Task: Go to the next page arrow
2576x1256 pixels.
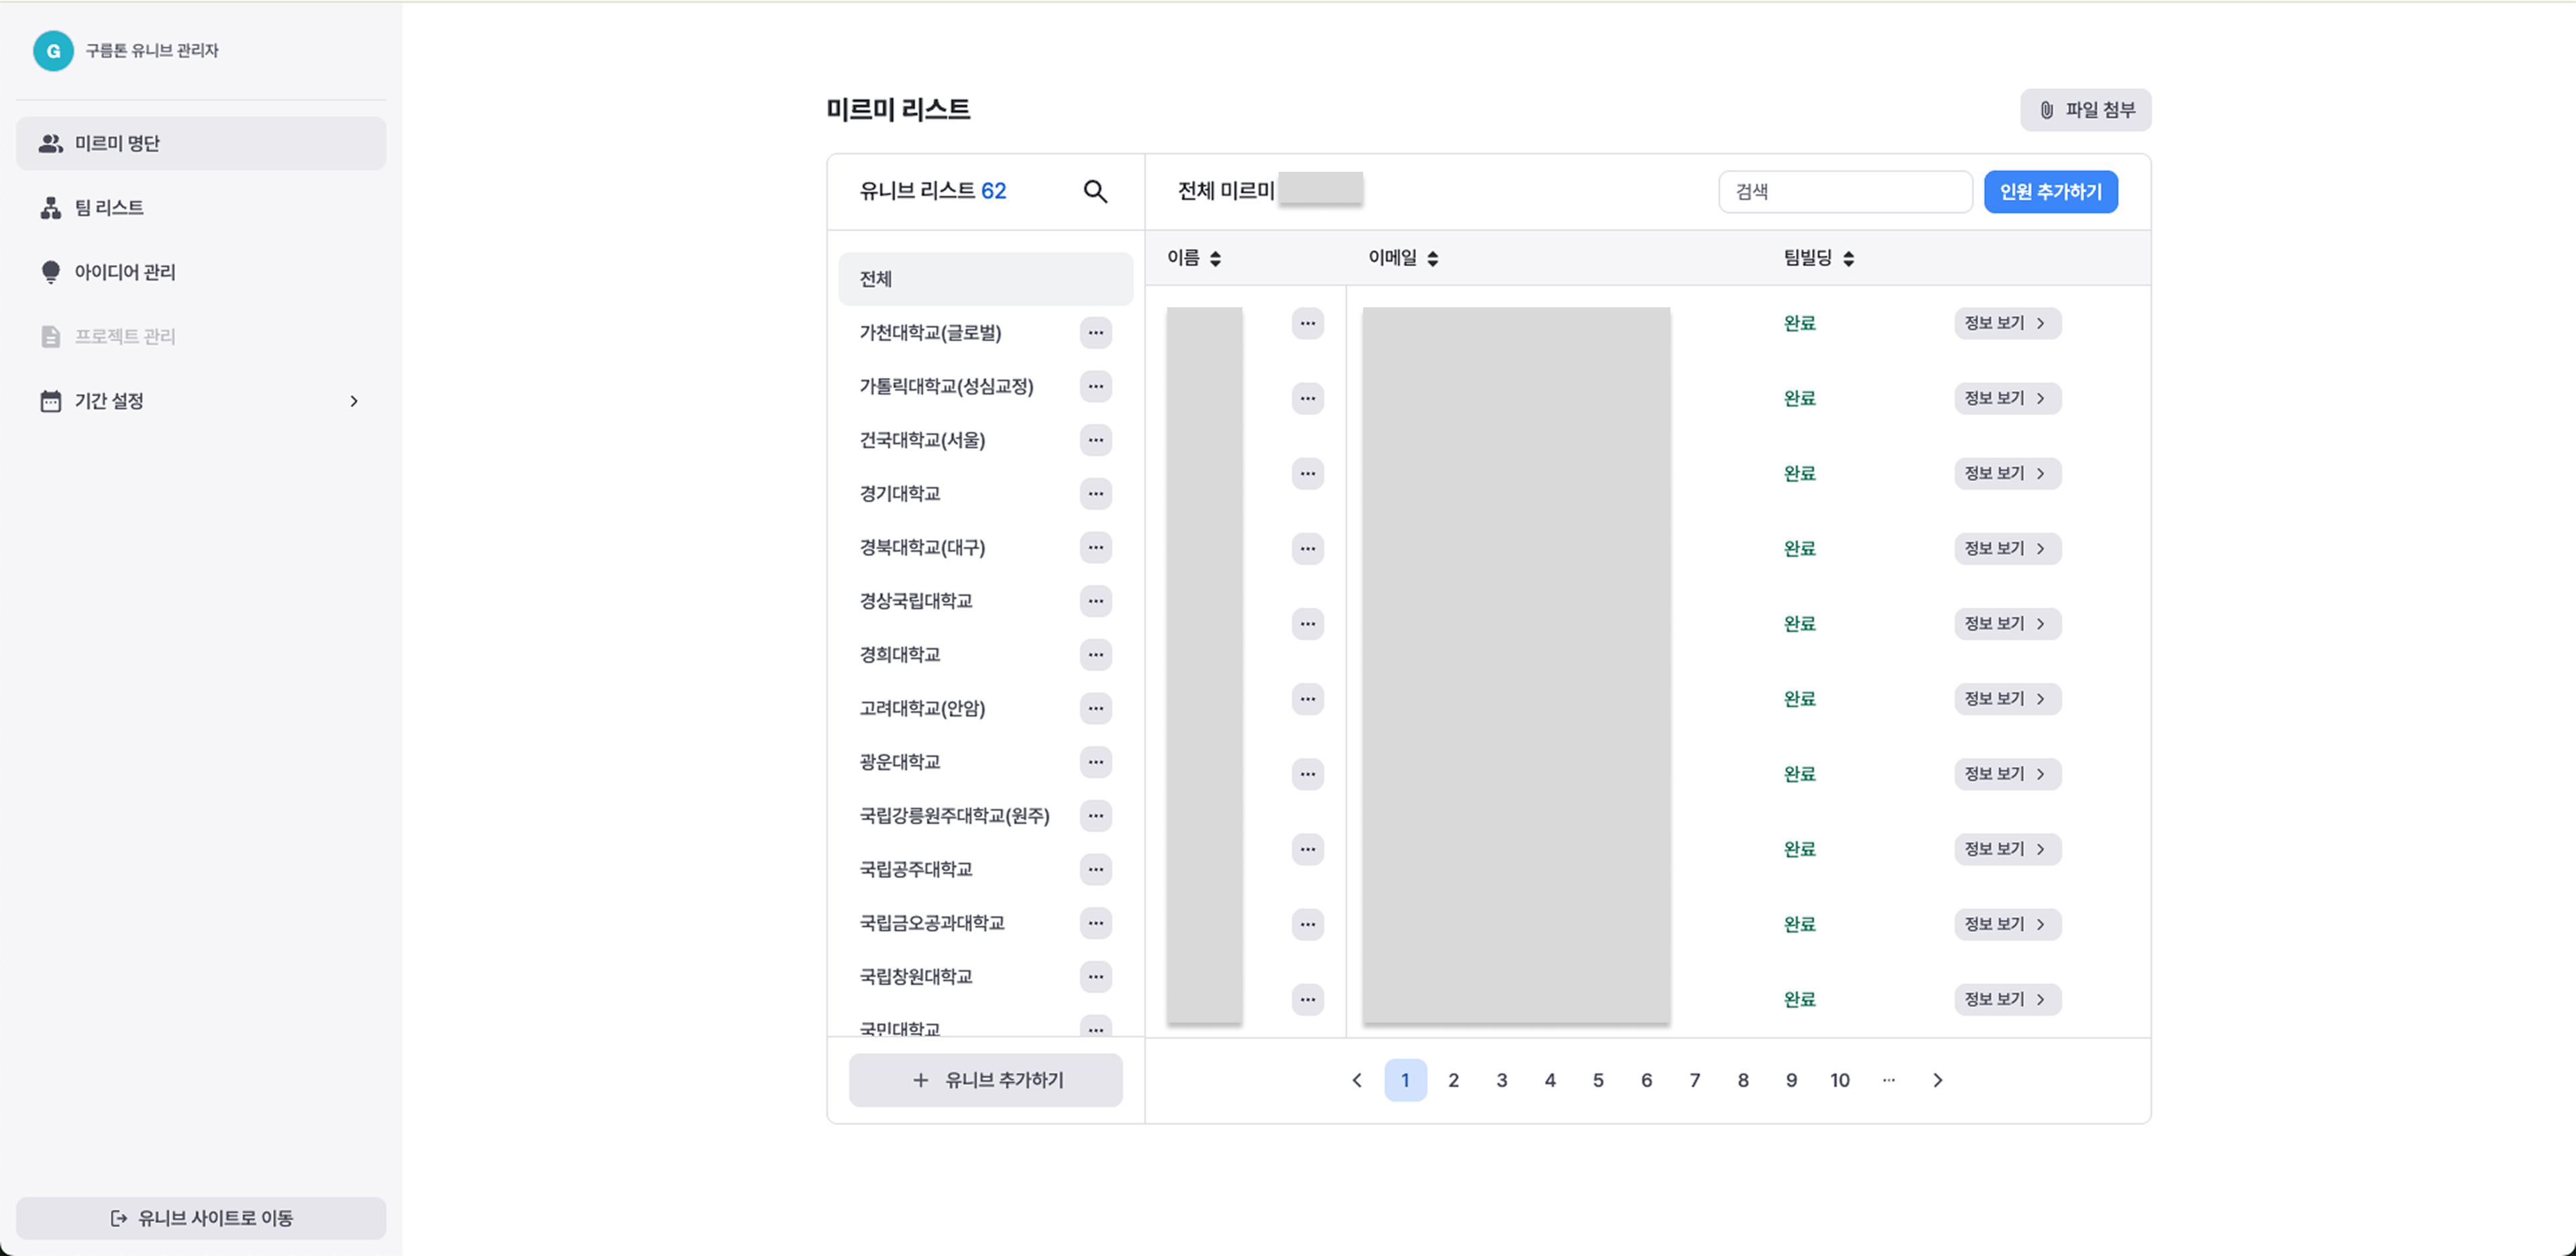Action: click(x=1937, y=1080)
